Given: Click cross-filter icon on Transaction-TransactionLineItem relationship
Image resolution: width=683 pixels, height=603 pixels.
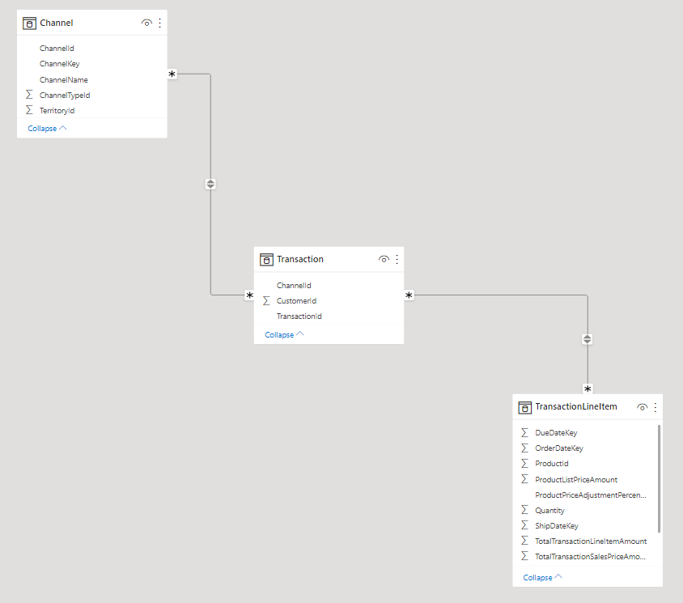Looking at the screenshot, I should 588,338.
